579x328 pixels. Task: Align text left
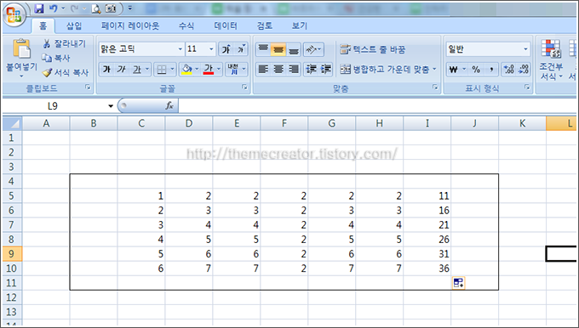coord(263,69)
